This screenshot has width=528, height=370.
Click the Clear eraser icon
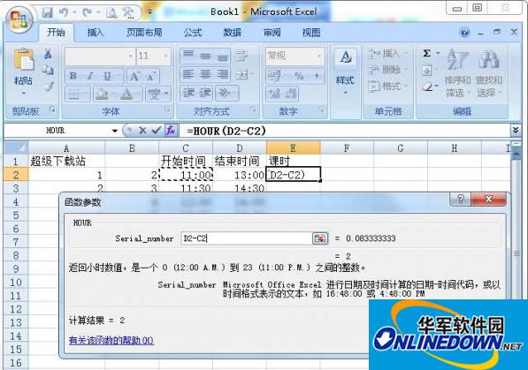(x=427, y=87)
